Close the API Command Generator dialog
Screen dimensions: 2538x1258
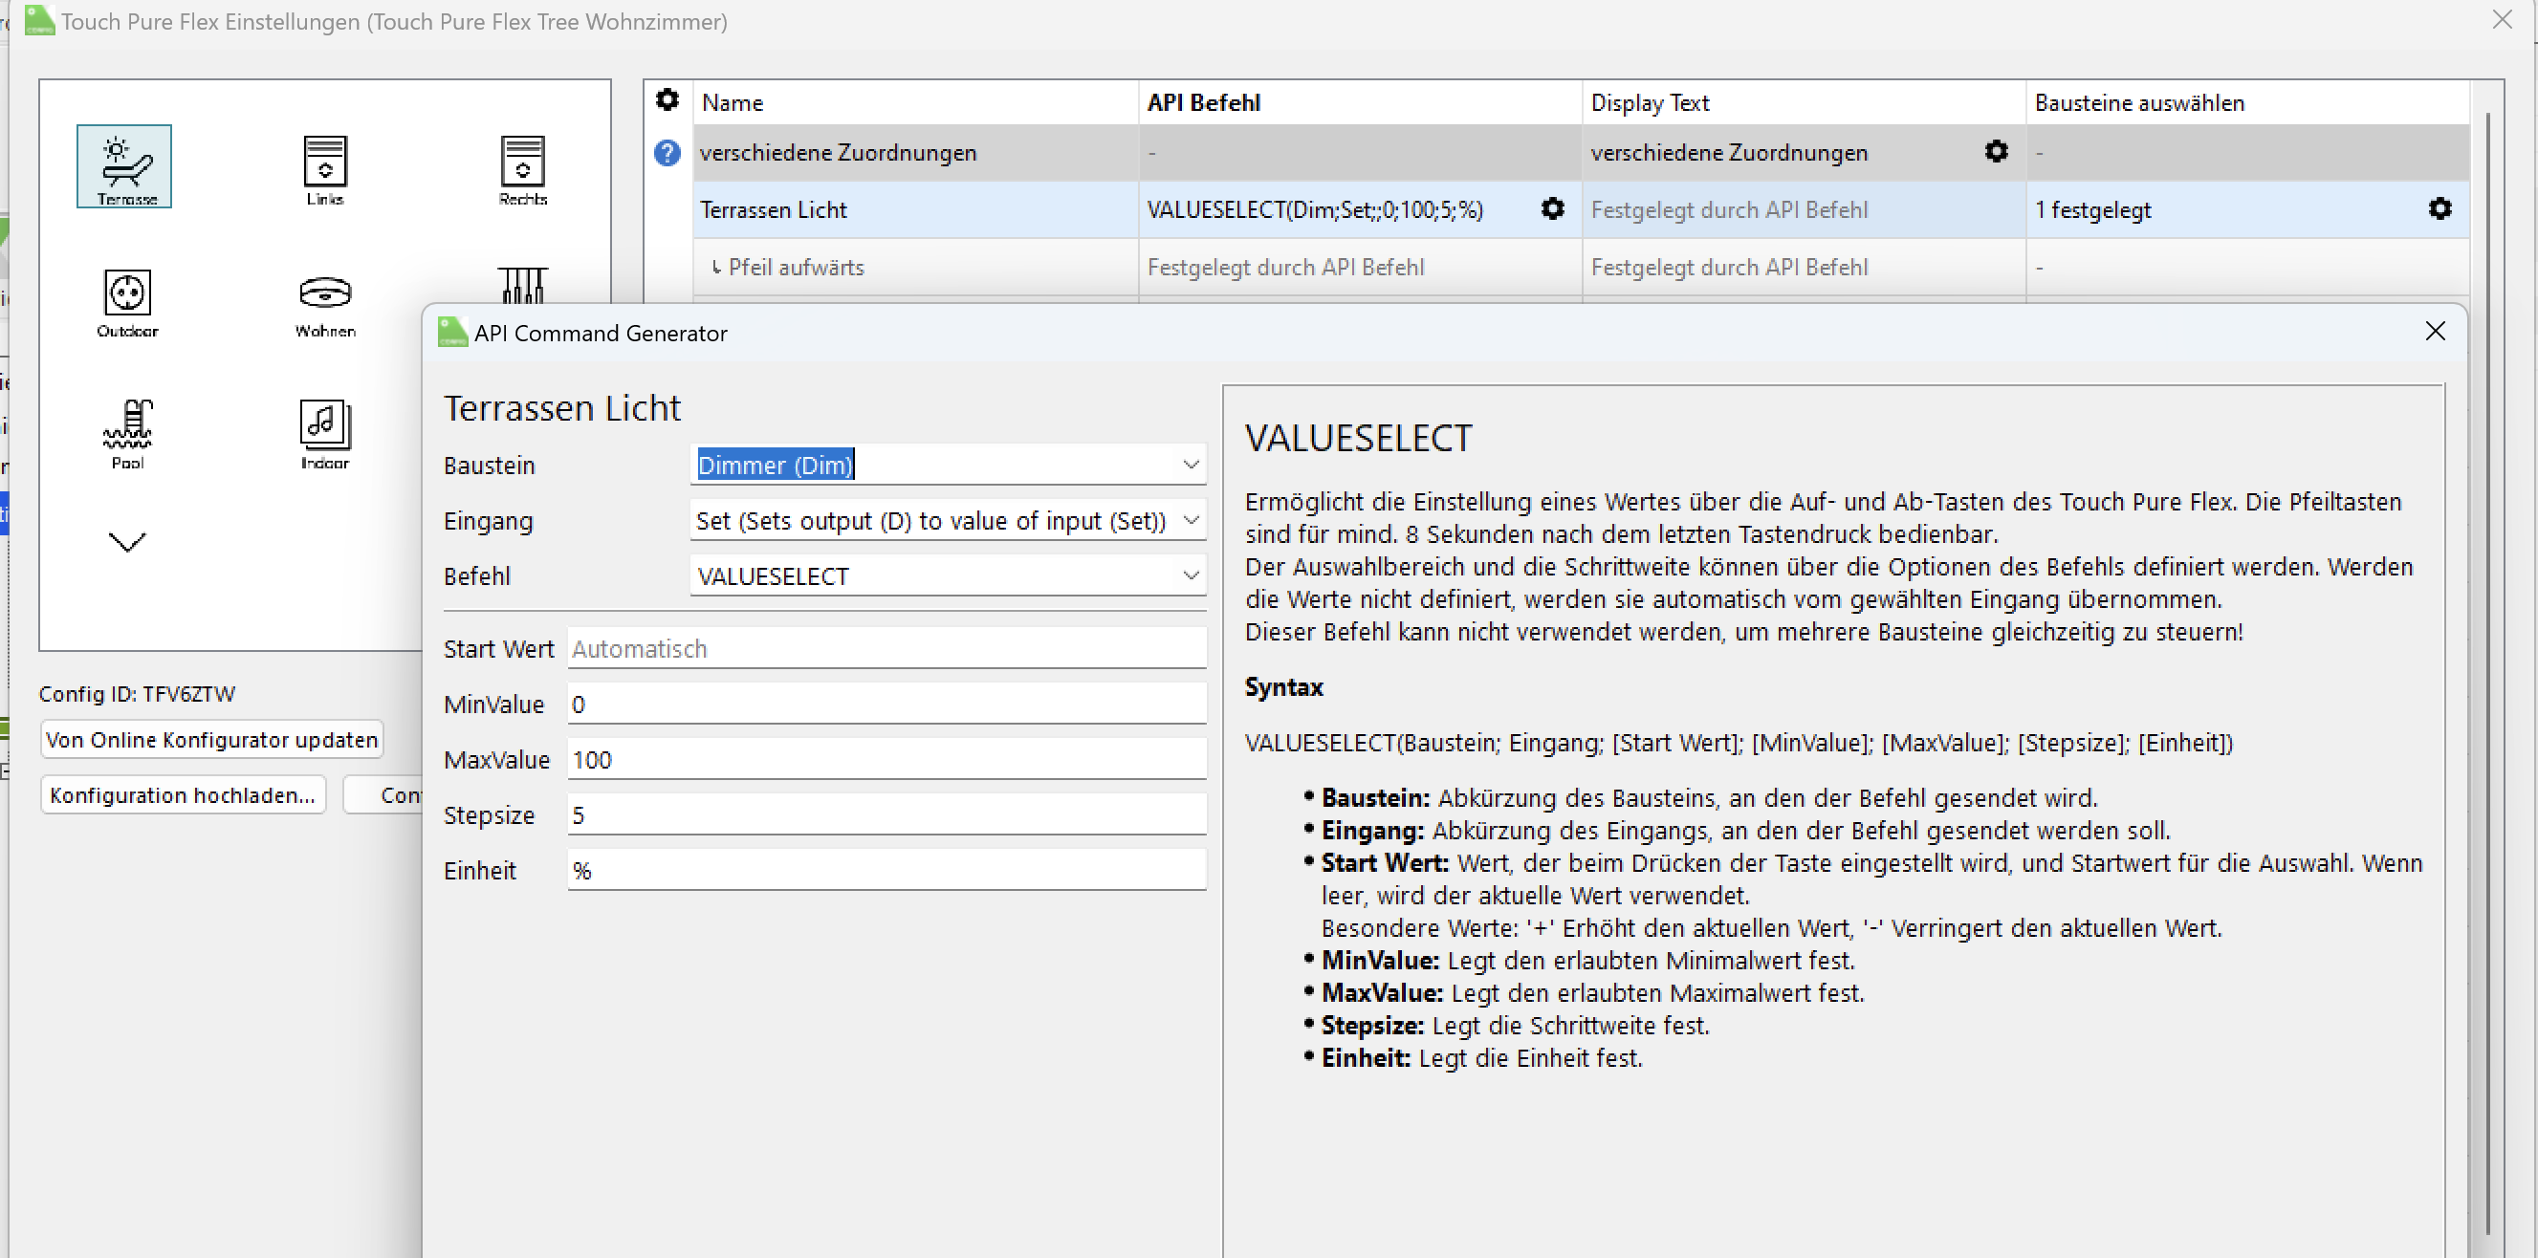point(2435,332)
